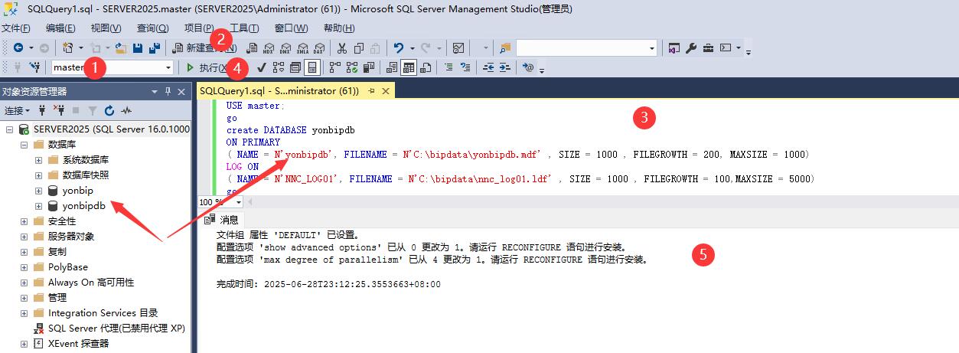Click the new project icon
This screenshot has height=353, width=959.
pos(67,47)
